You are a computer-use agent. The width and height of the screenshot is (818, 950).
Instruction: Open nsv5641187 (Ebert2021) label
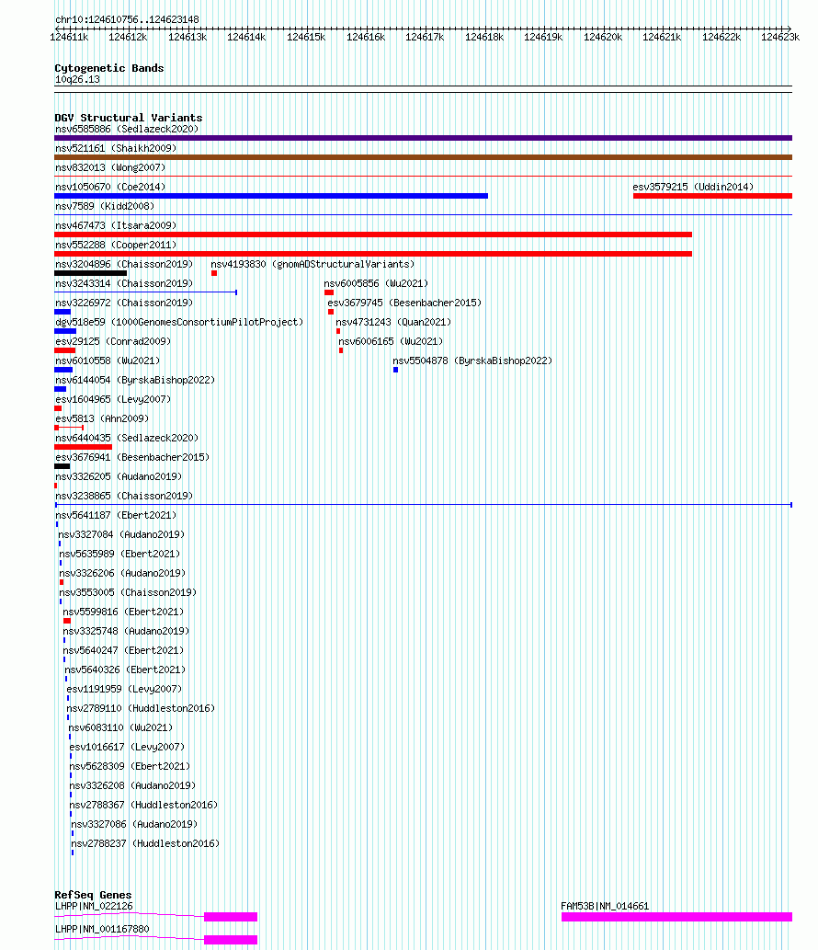point(116,517)
